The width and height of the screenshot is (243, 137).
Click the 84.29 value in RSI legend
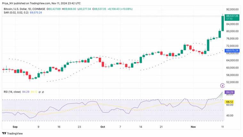pos(26,92)
